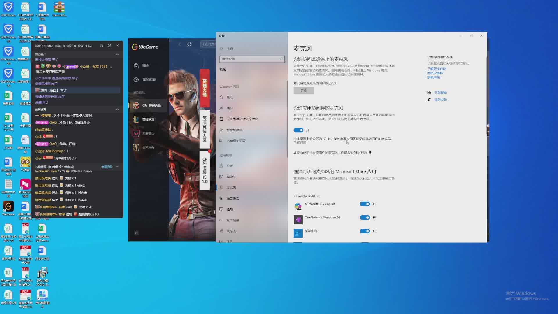This screenshot has width=558, height=314.
Task: Collapse the 公屏发言 section chevron
Action: (x=117, y=109)
